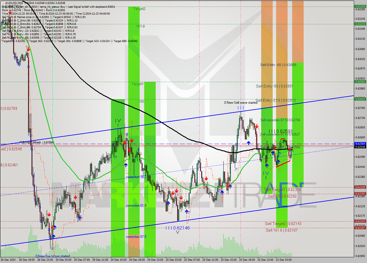Click the 0.62143 red price tag on axis
Screen dimensions: 367x263
click(360, 221)
